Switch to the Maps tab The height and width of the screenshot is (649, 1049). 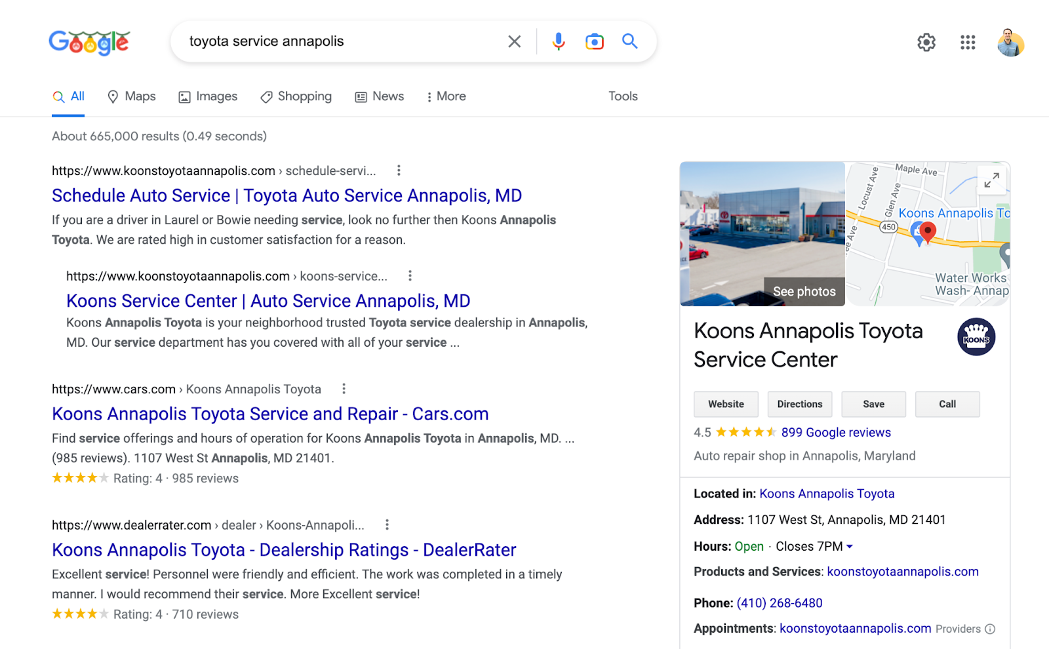pyautogui.click(x=131, y=96)
